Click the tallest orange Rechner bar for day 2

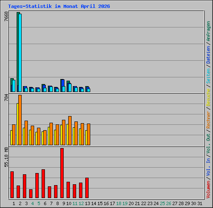pos(20,120)
